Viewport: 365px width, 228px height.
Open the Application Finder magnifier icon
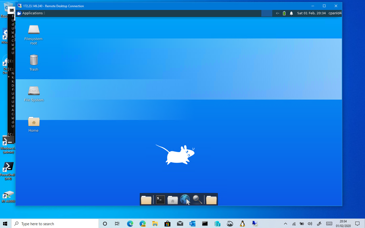[x=197, y=199]
